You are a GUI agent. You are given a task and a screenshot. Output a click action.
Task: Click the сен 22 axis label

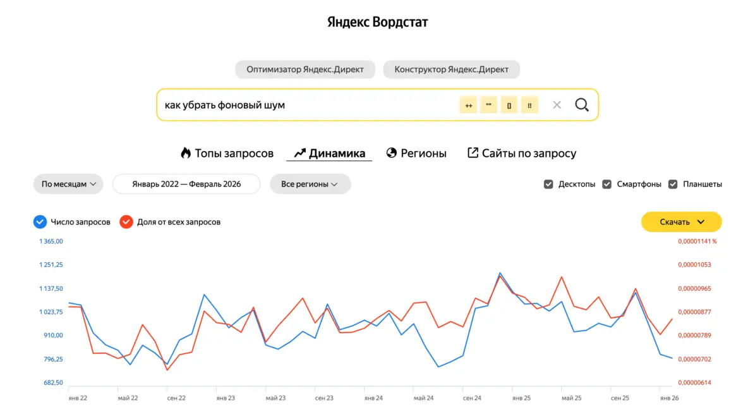click(176, 398)
